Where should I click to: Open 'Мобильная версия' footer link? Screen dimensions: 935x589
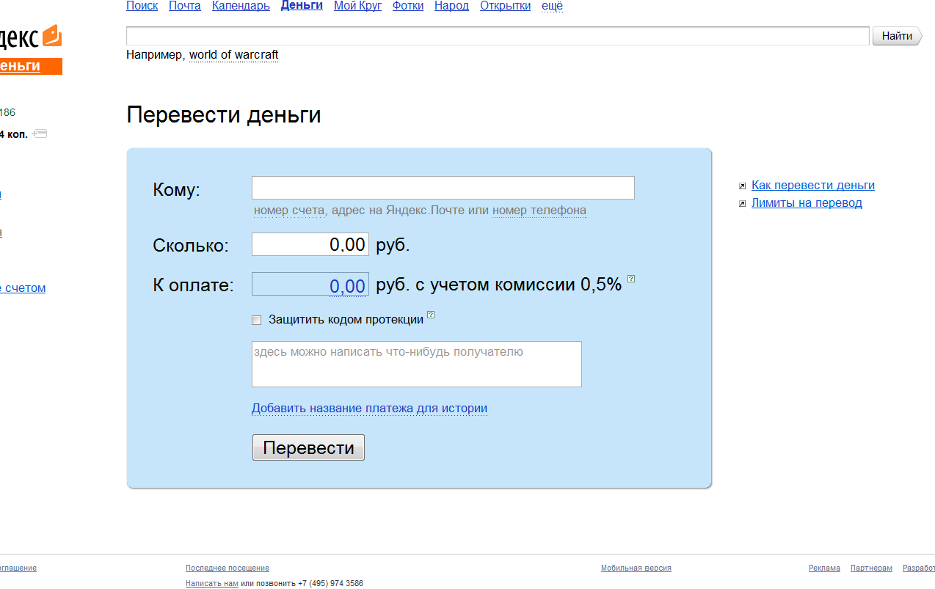point(636,568)
